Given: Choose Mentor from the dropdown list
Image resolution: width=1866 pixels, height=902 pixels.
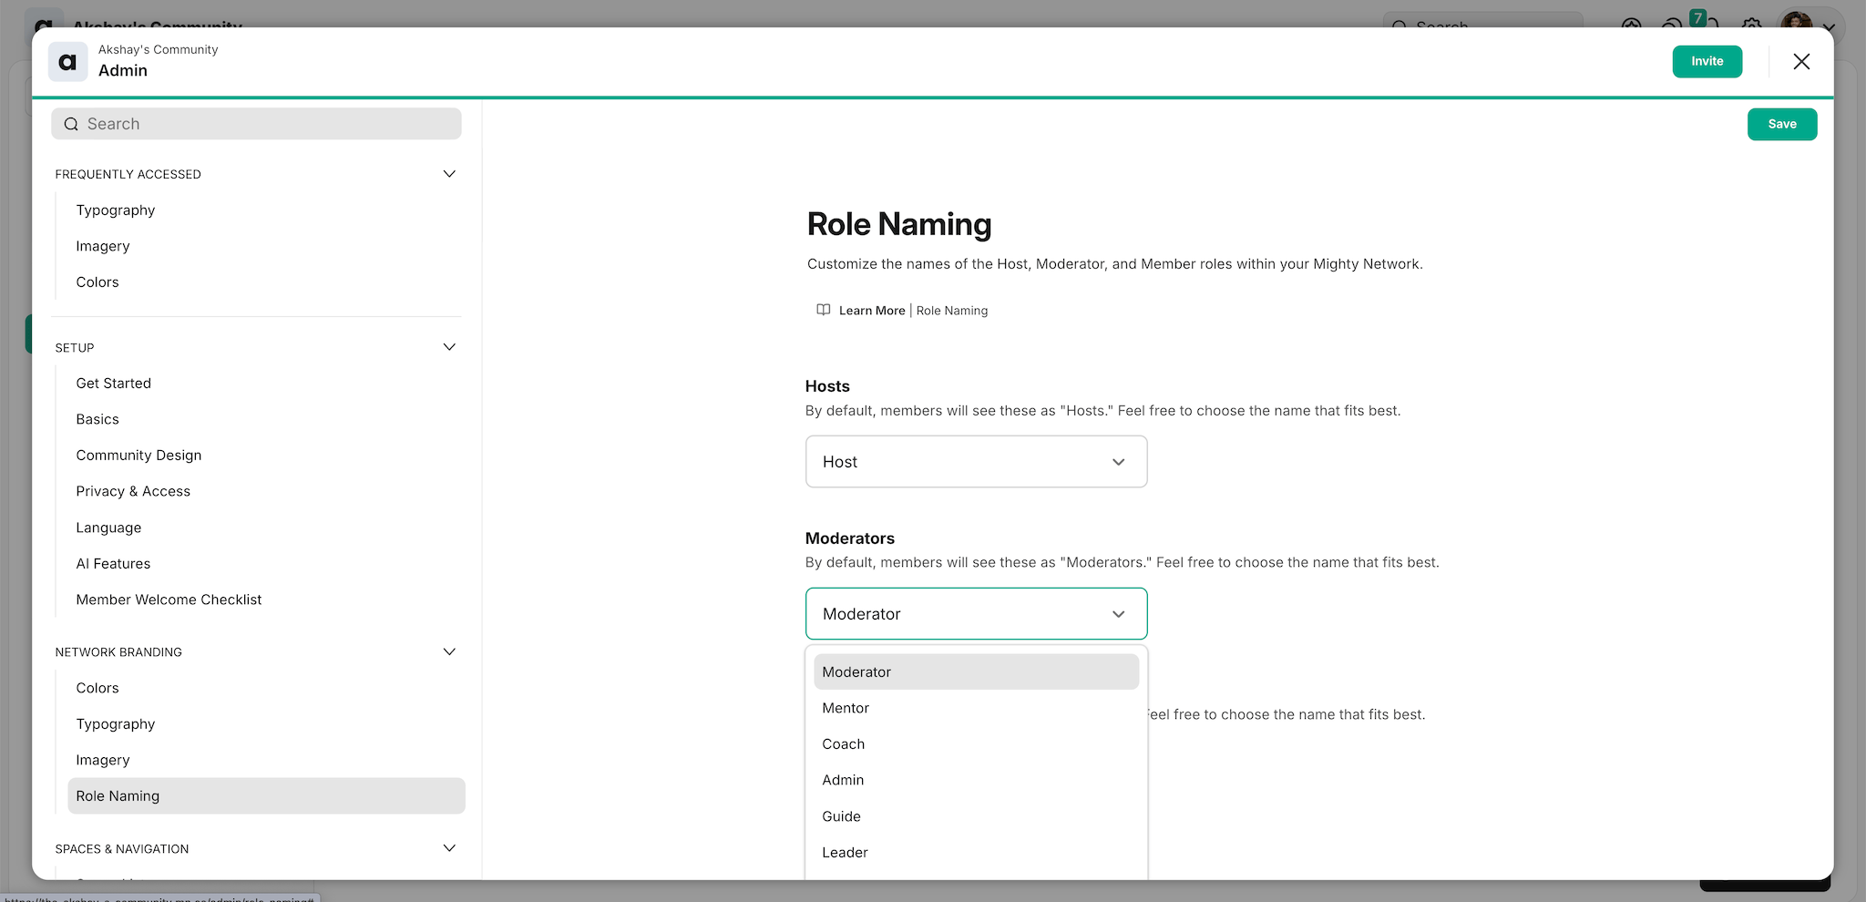Looking at the screenshot, I should point(846,708).
